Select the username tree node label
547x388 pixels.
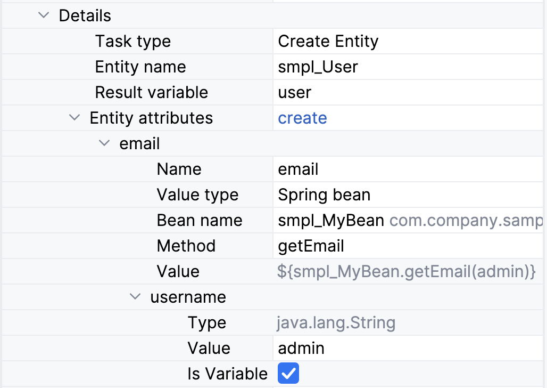188,297
